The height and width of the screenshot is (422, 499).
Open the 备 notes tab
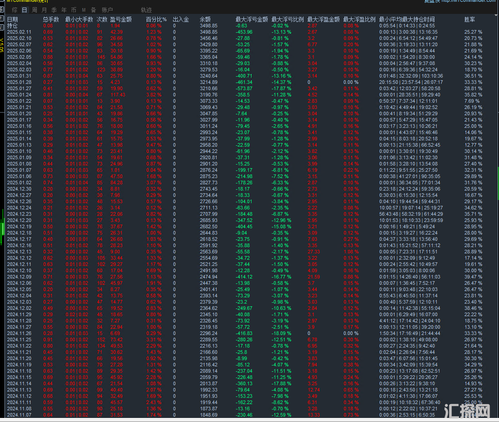(93, 10)
